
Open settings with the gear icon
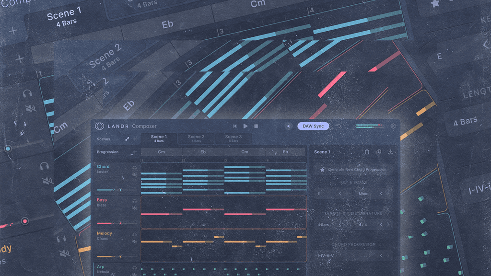(x=393, y=126)
